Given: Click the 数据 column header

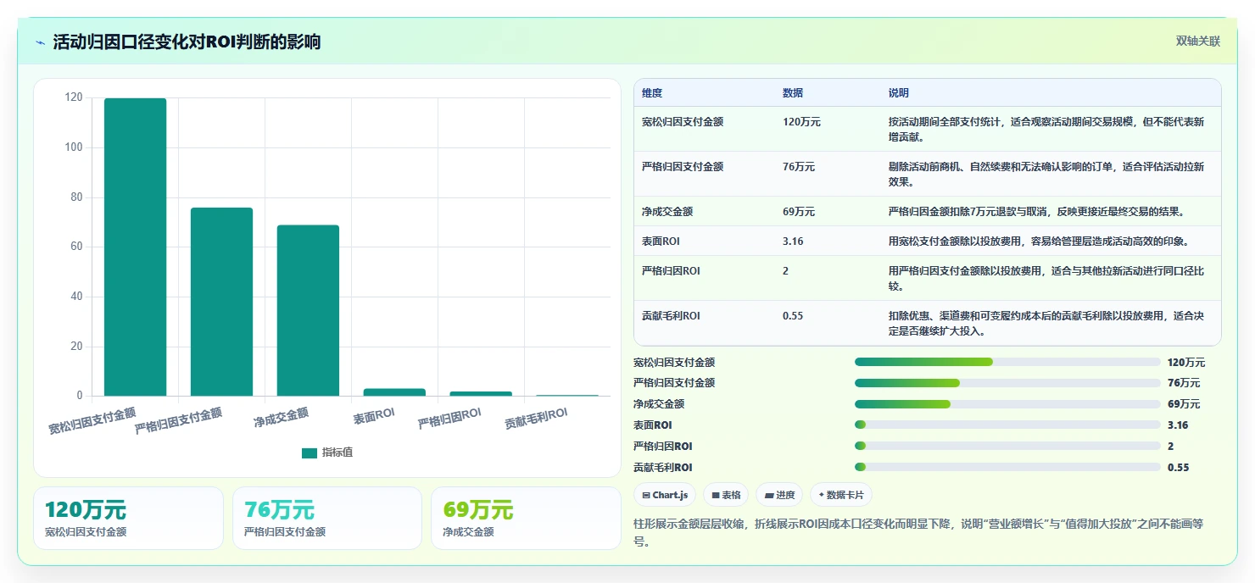Looking at the screenshot, I should click(x=793, y=93).
